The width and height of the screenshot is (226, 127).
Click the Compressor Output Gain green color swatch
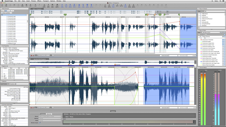pyautogui.click(x=201, y=43)
